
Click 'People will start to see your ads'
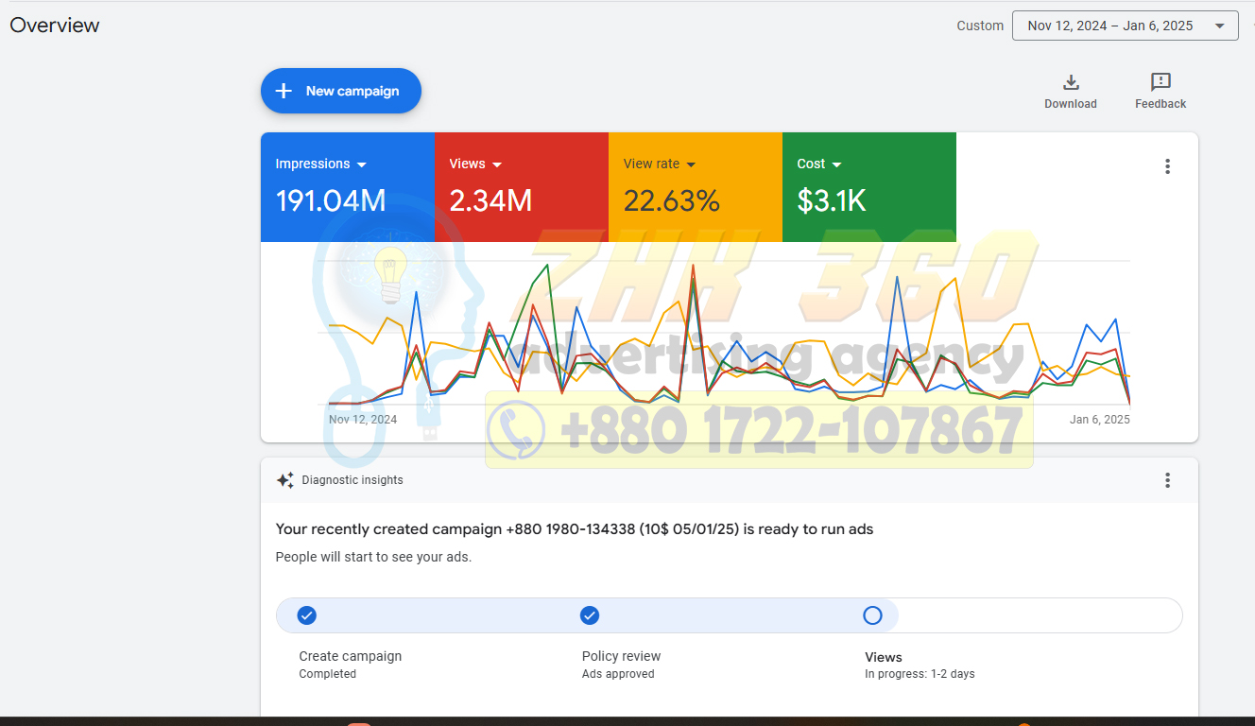coord(373,557)
